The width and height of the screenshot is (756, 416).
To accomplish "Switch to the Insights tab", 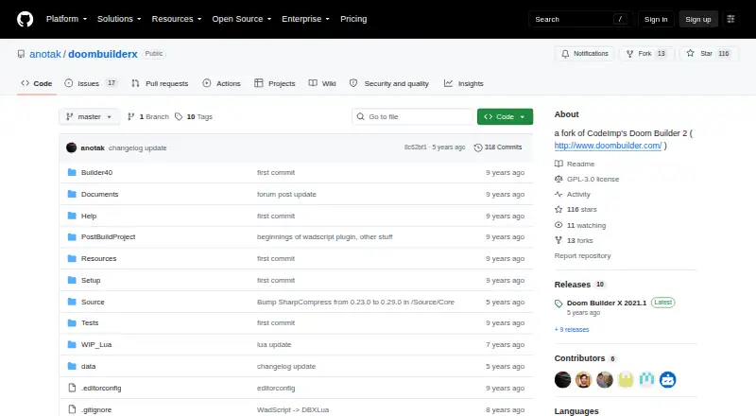I will point(464,83).
